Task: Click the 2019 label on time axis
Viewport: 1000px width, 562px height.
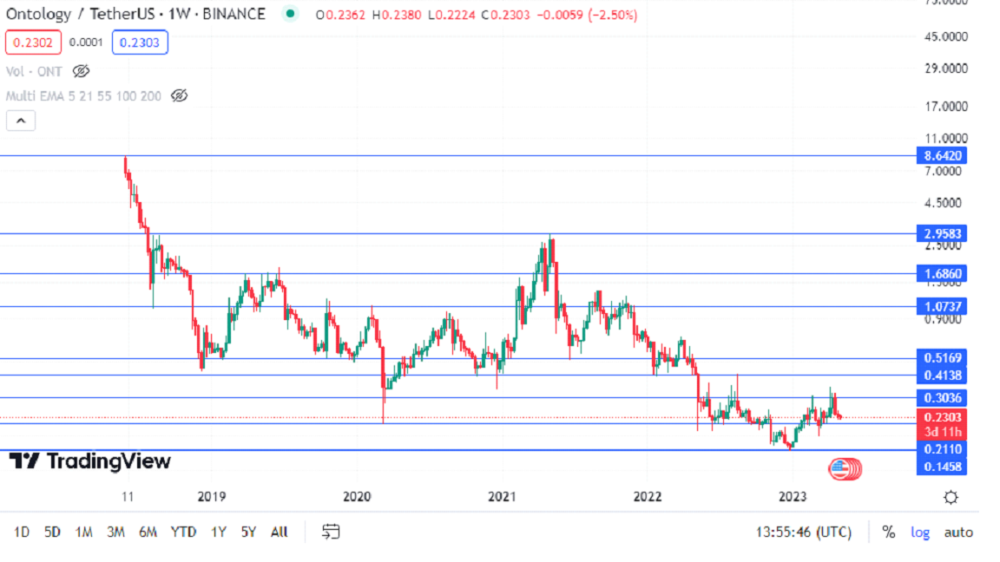Action: click(x=211, y=496)
